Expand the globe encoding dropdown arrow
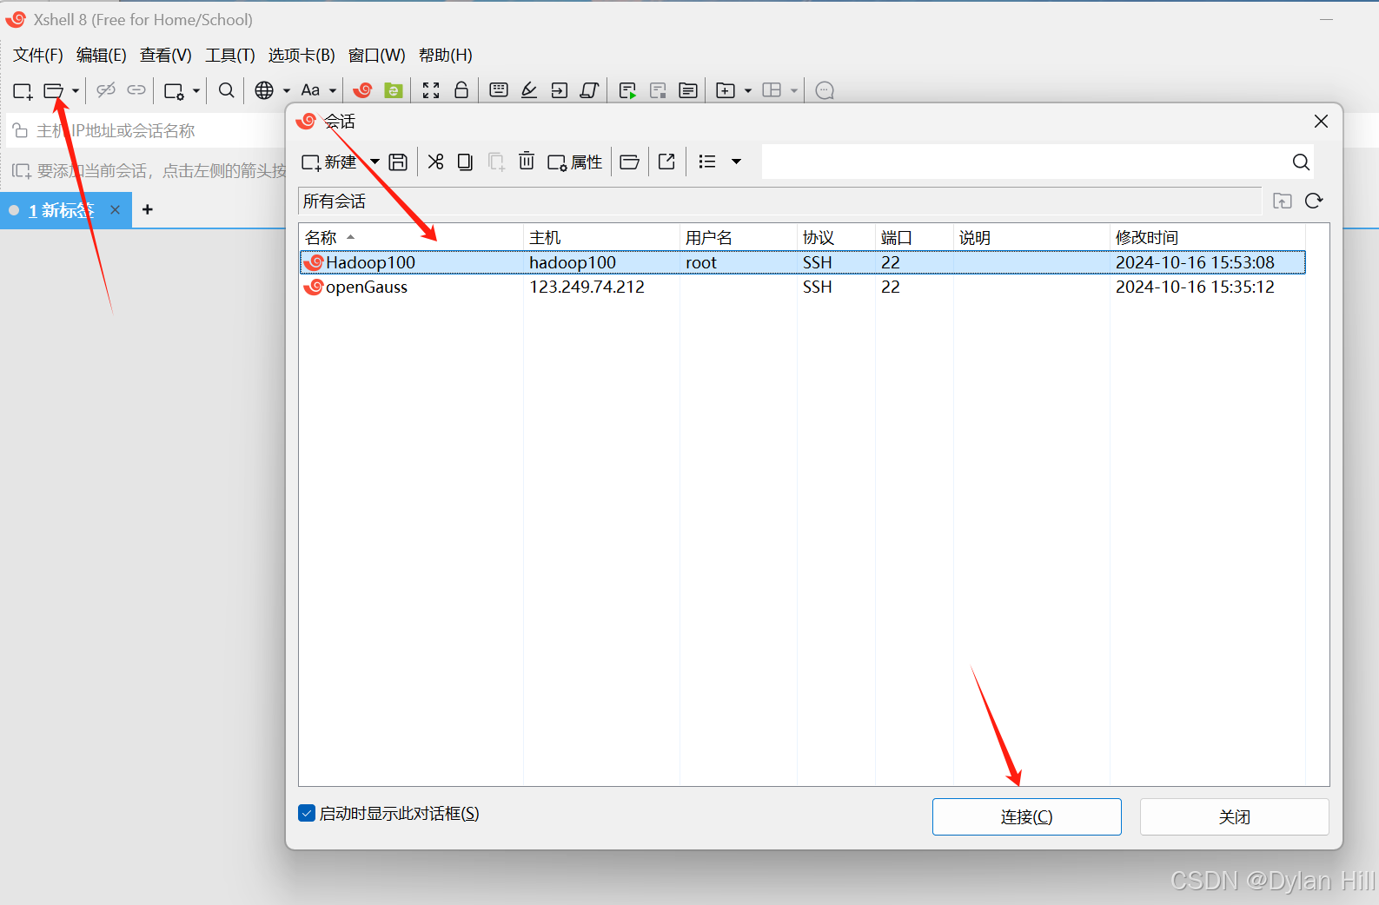The image size is (1379, 905). pyautogui.click(x=287, y=90)
